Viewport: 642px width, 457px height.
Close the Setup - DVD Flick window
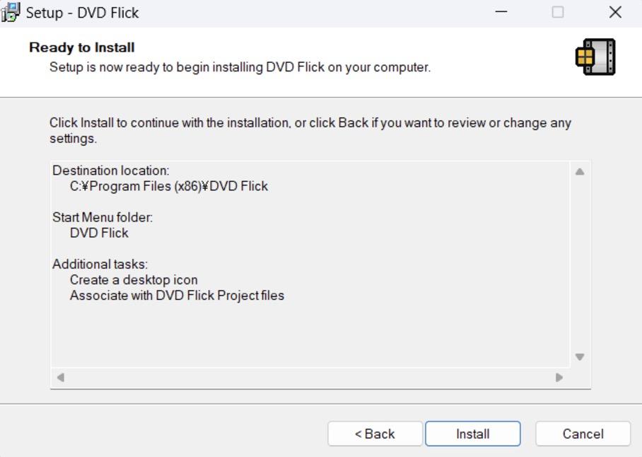pyautogui.click(x=615, y=12)
